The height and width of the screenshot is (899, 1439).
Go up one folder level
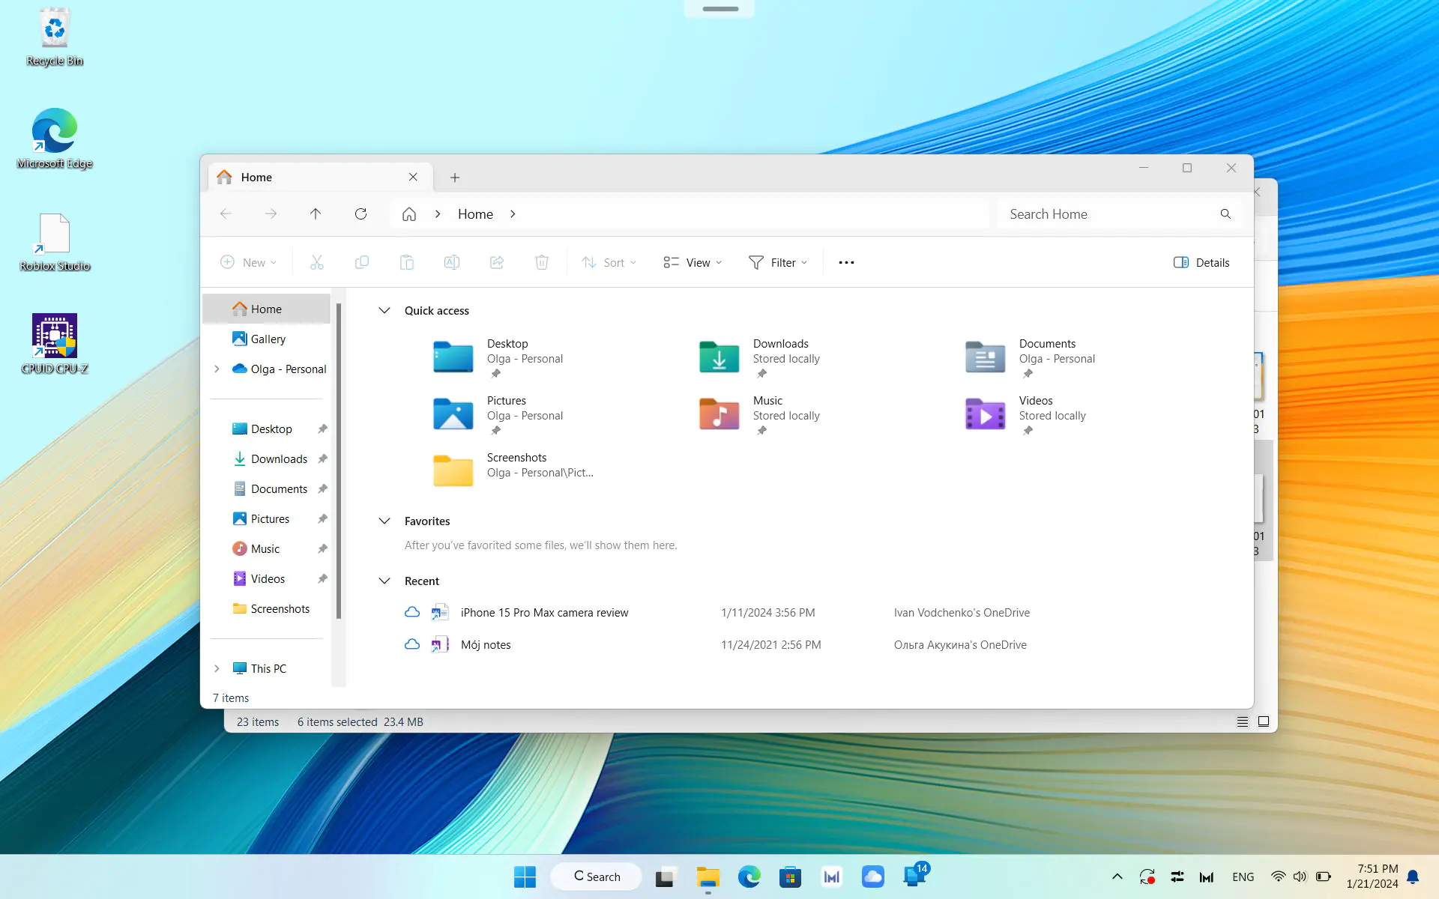[316, 214]
